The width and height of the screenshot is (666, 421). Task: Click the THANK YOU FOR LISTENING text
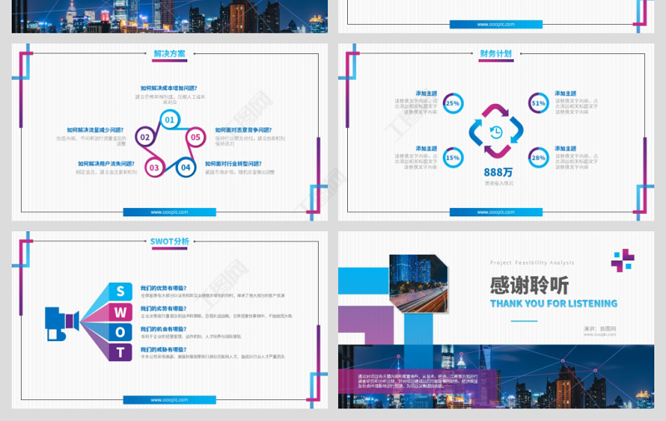[554, 304]
